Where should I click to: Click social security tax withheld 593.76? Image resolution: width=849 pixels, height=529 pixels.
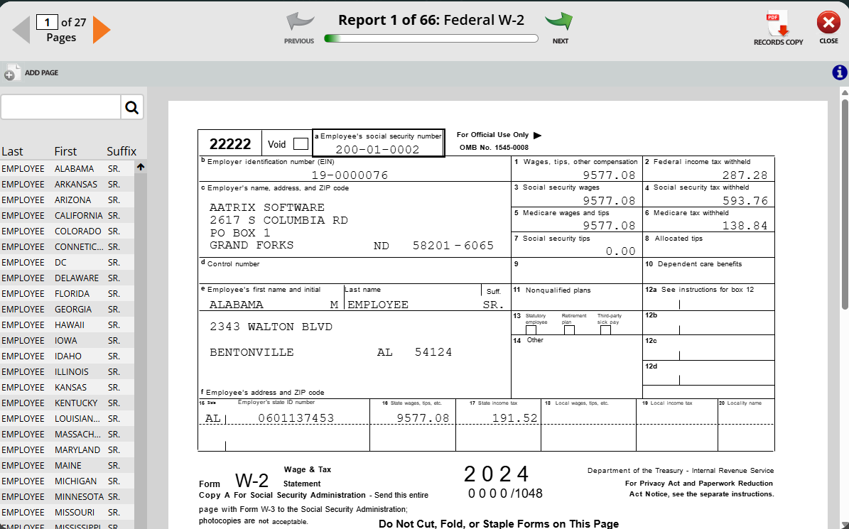[745, 201]
